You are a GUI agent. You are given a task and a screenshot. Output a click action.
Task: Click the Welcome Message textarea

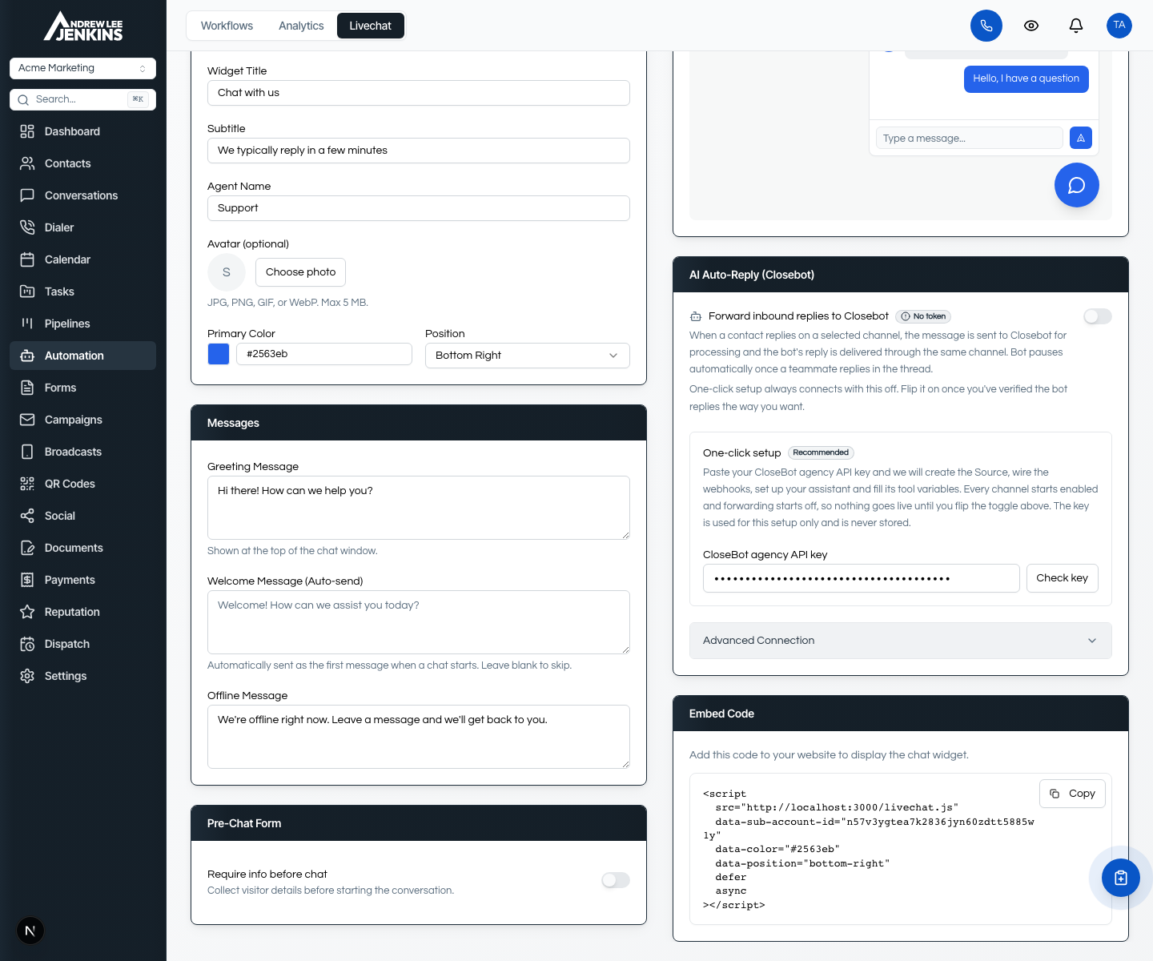pos(419,622)
